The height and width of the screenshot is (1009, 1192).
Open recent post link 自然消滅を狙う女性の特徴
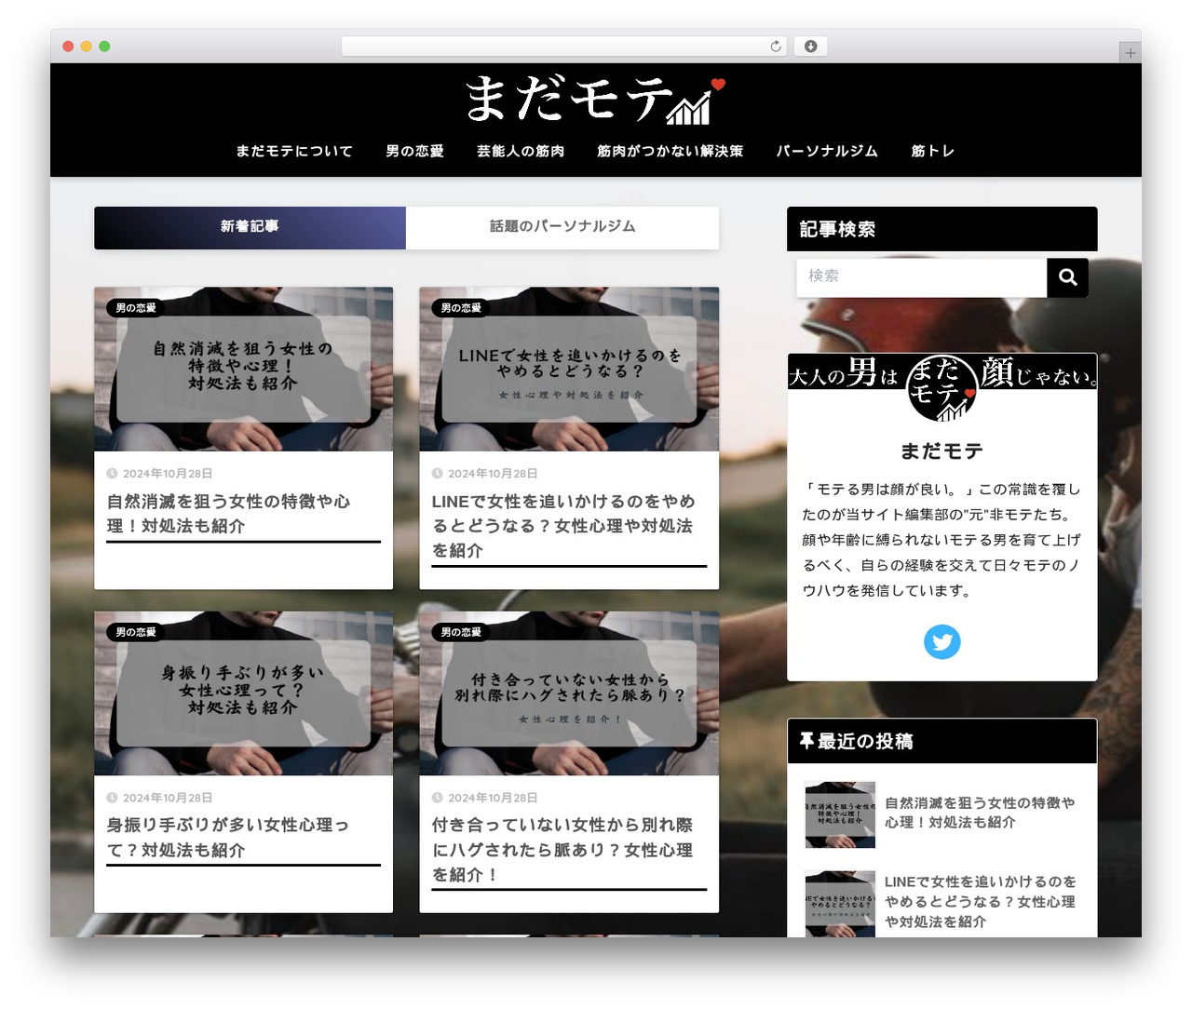980,813
